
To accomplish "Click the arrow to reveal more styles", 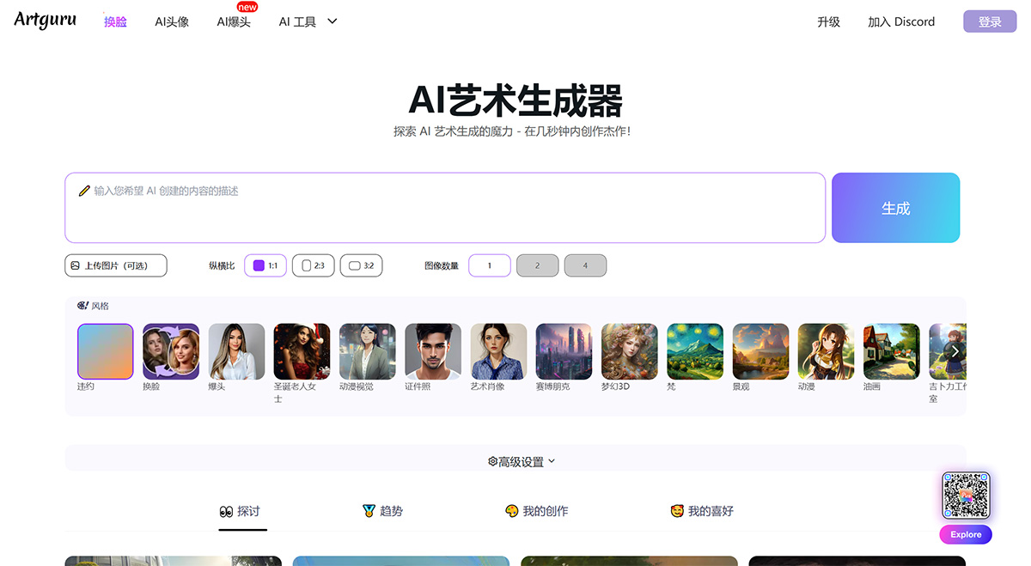I will pos(955,350).
